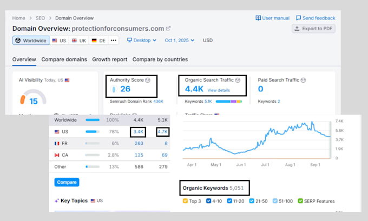Go to Home in the breadcrumb
The height and width of the screenshot is (221, 368).
[x=18, y=18]
